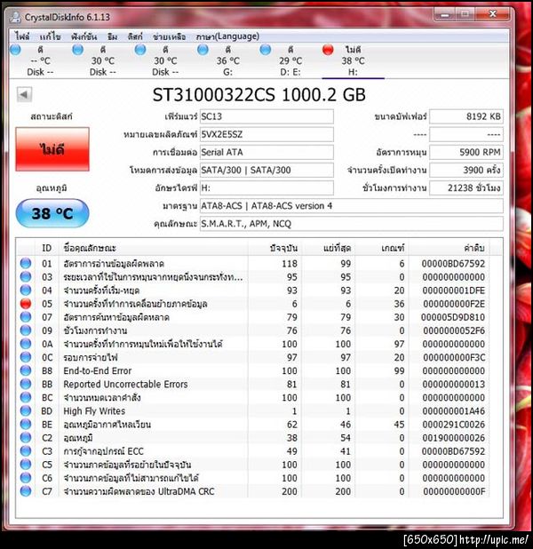Click the status icon on Reported Uncorrectable Errors row
The width and height of the screenshot is (533, 549).
tap(26, 384)
